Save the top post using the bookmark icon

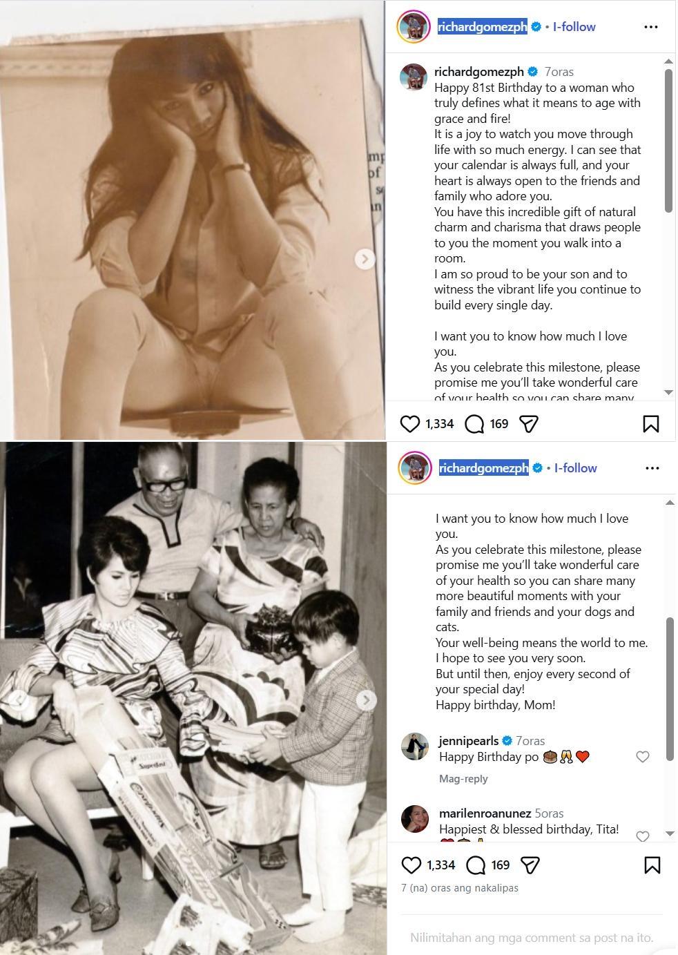650,423
